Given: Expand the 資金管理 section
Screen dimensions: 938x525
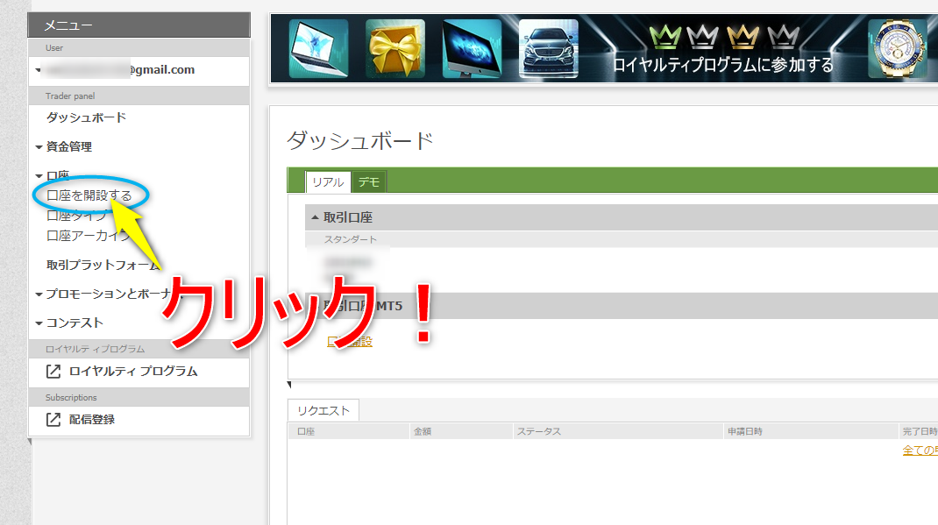Looking at the screenshot, I should (68, 146).
